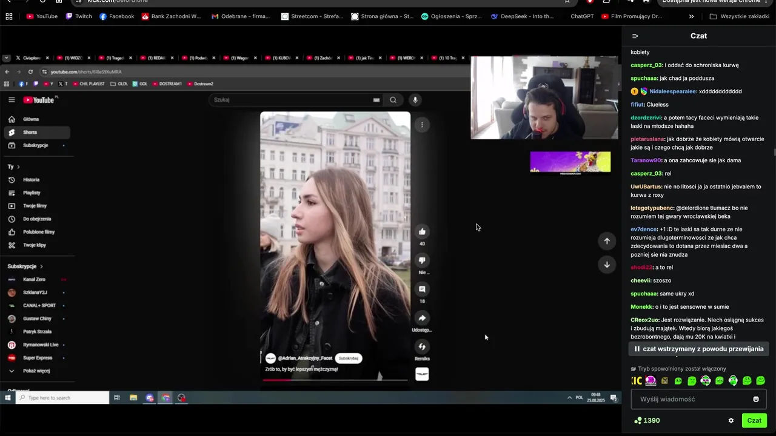
Task: Click the Facebook bookmark
Action: click(116, 16)
